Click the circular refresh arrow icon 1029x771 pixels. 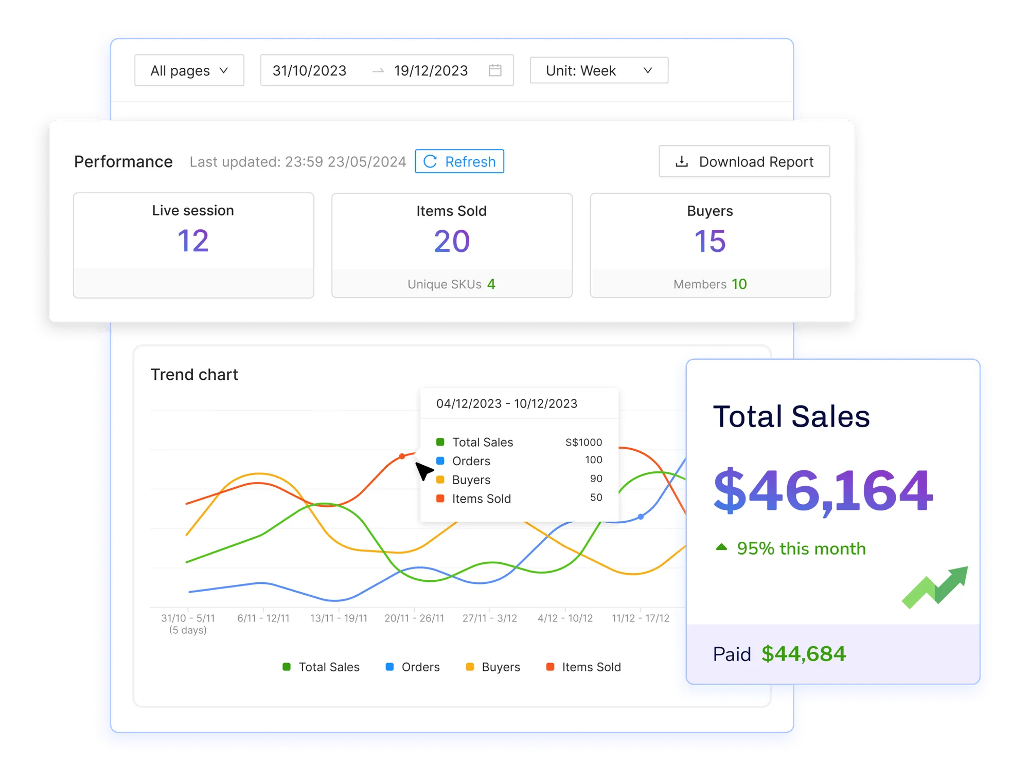pos(430,162)
